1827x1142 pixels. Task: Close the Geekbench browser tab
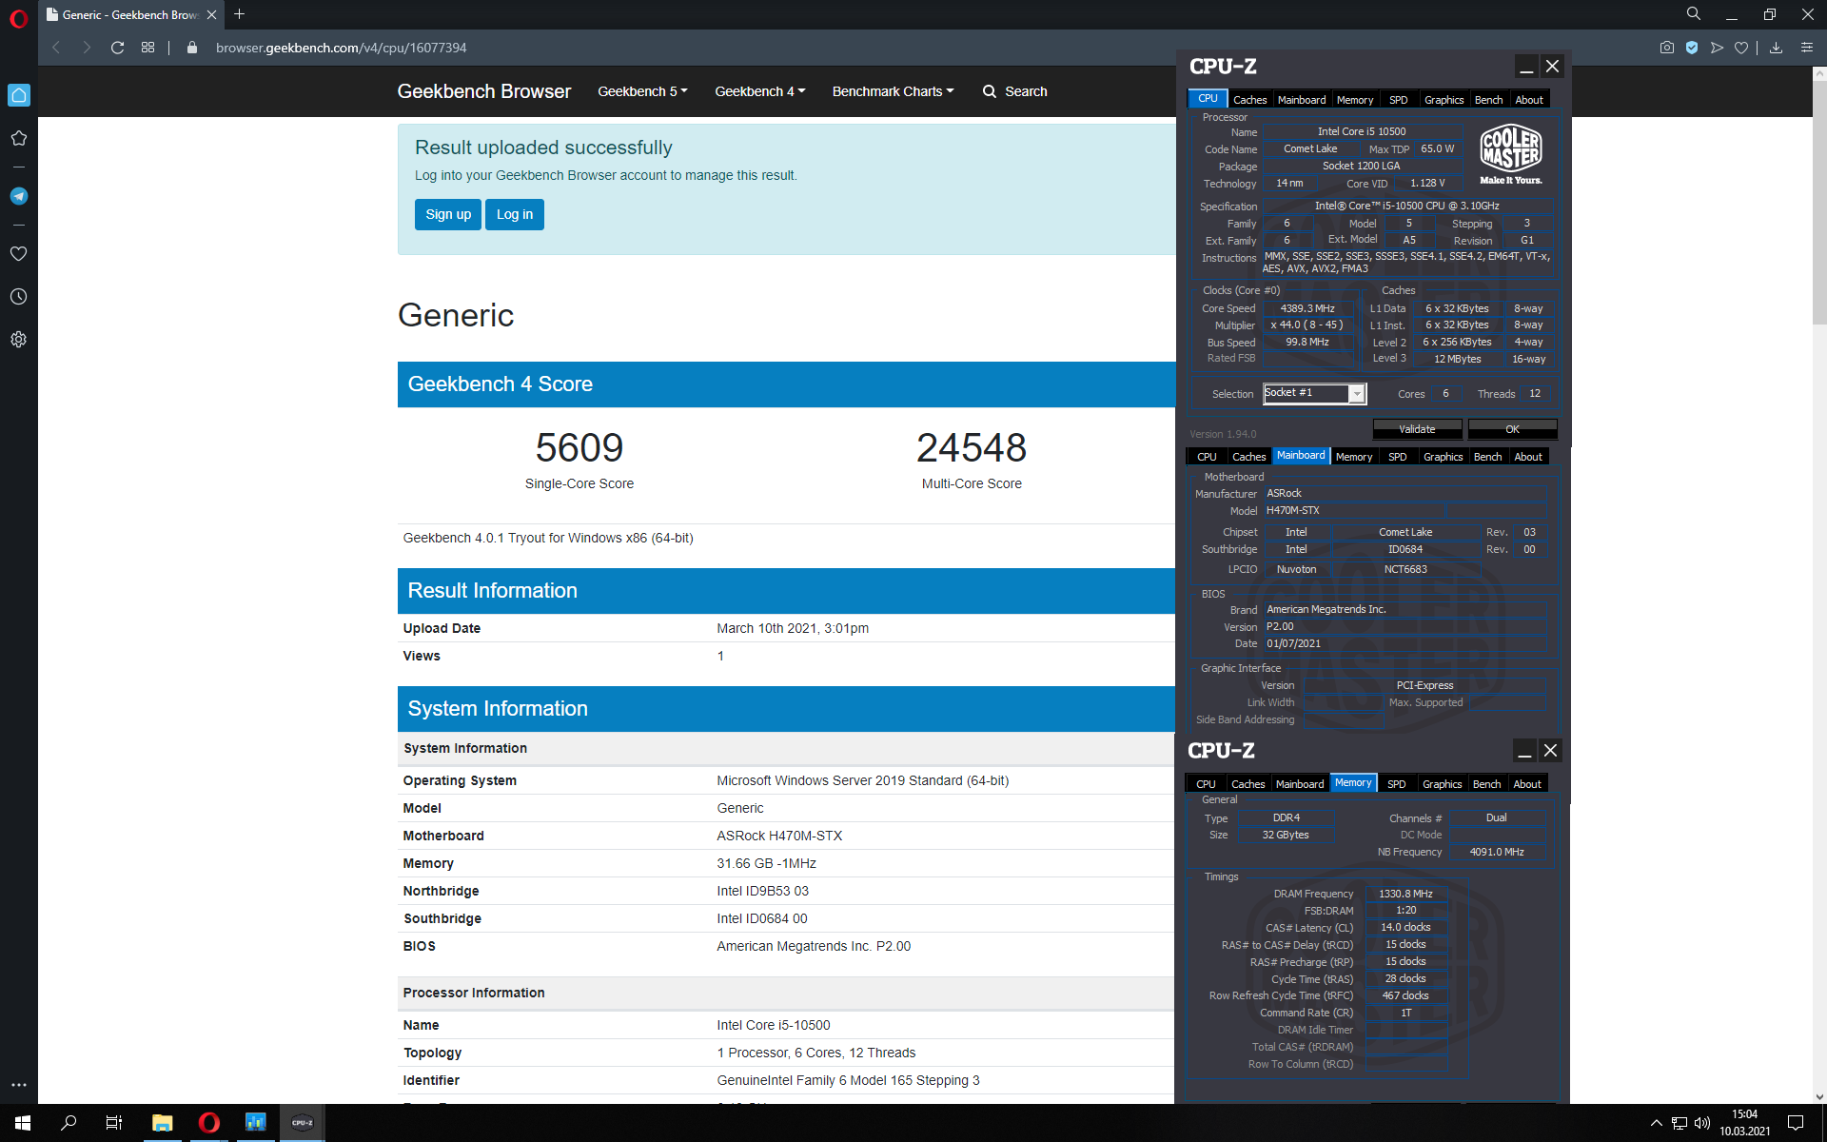(211, 14)
